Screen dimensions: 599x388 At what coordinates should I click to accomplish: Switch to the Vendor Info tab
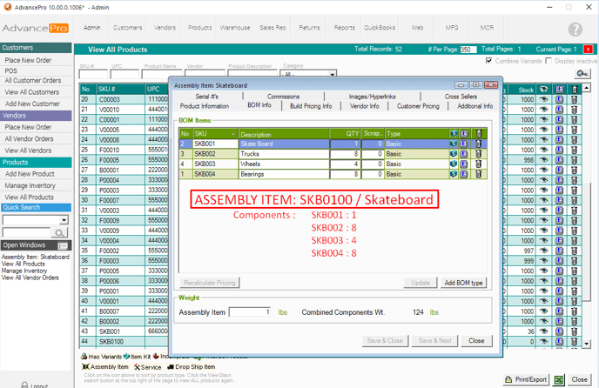(x=364, y=106)
